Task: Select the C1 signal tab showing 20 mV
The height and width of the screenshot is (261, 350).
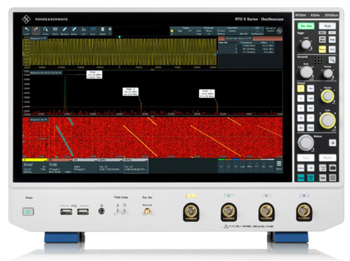Action: click(x=29, y=166)
